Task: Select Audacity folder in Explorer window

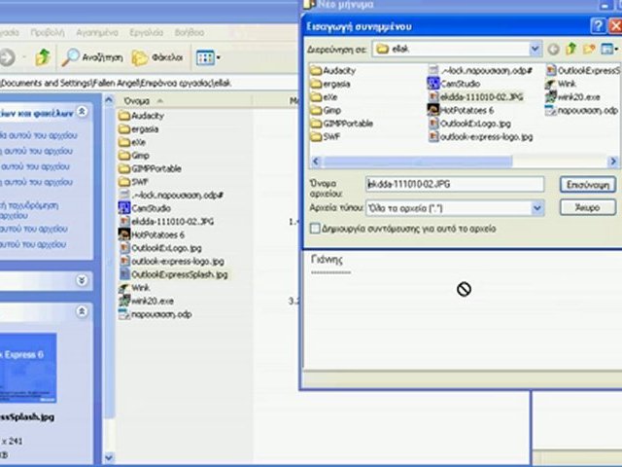Action: 141,116
